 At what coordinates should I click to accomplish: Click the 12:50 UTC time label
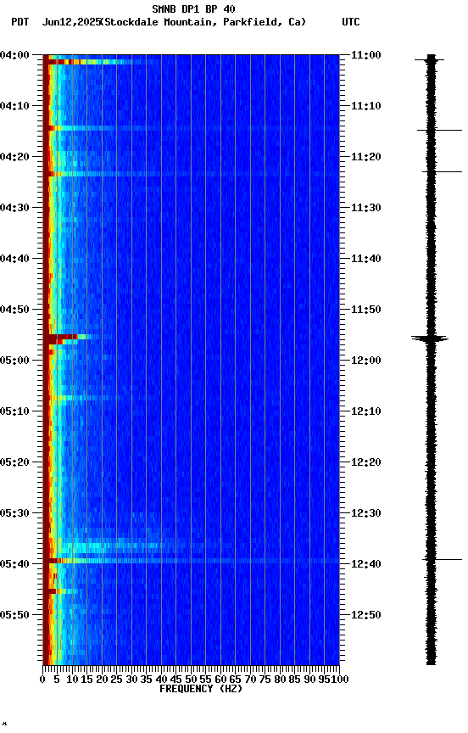point(366,615)
